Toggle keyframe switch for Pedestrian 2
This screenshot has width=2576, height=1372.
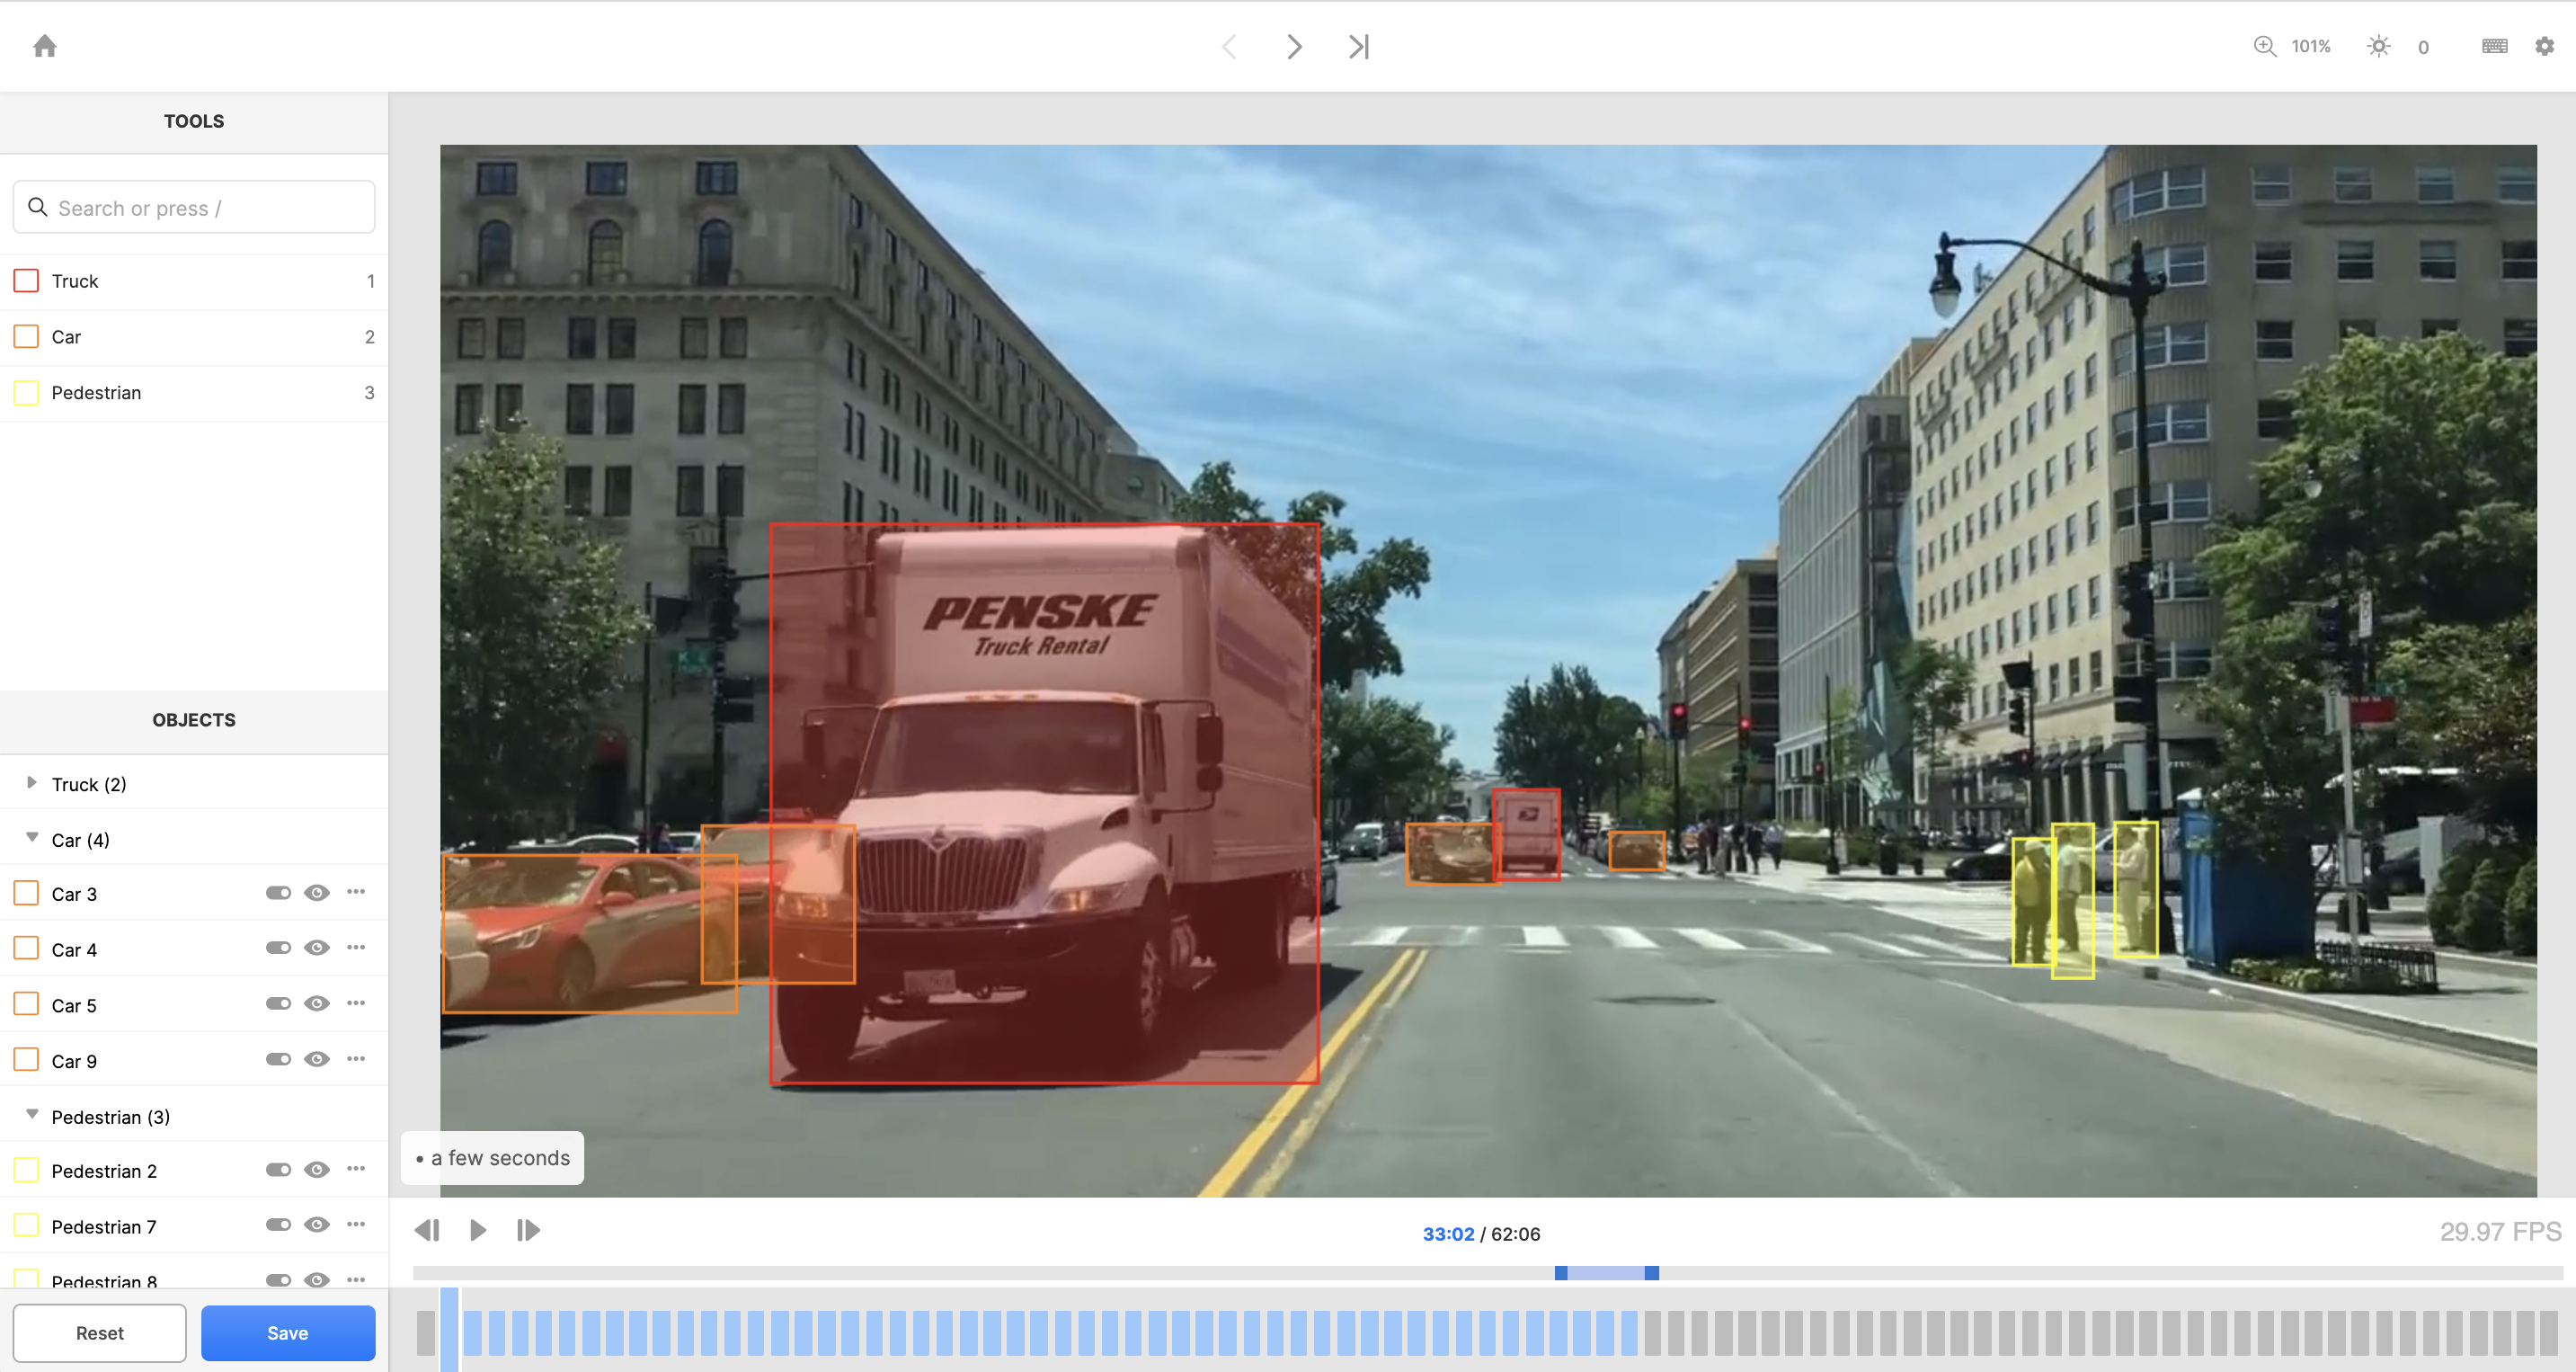[278, 1170]
